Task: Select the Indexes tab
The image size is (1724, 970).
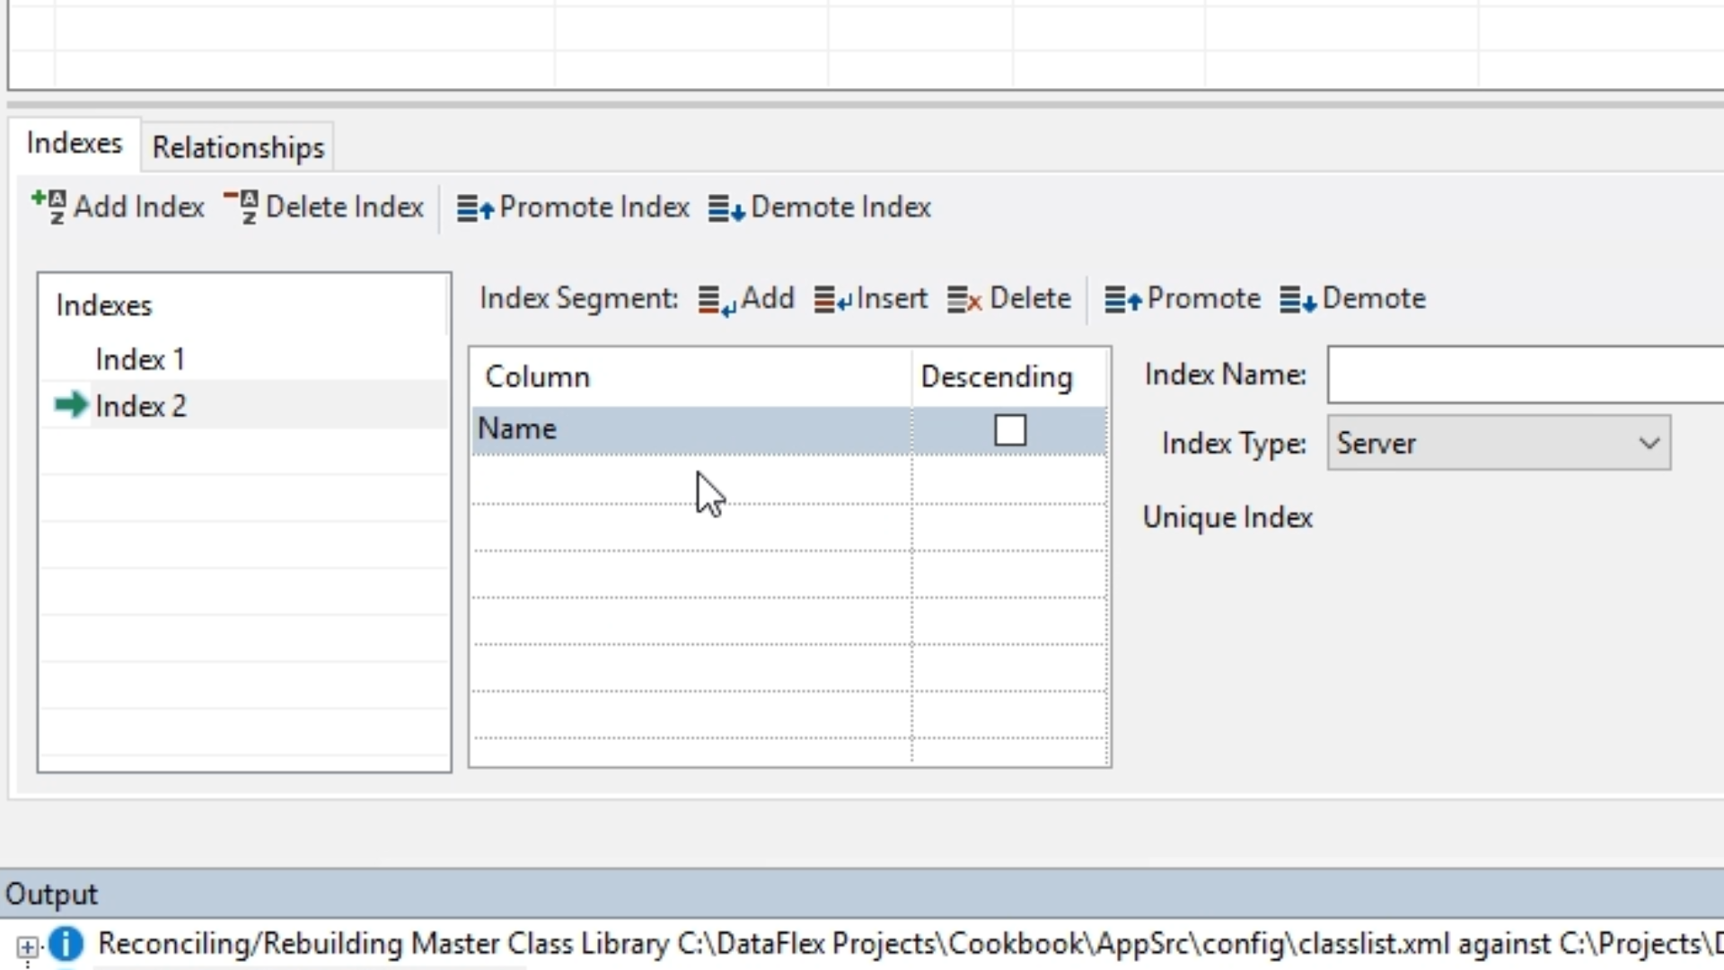Action: coord(75,144)
